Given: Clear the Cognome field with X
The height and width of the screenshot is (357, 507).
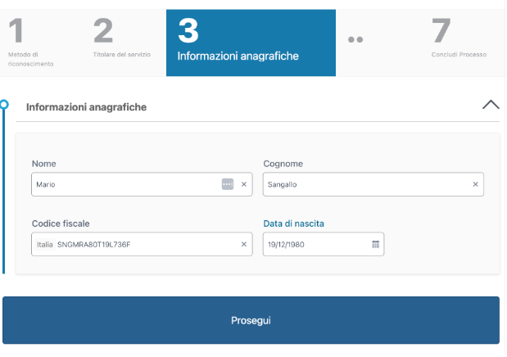Looking at the screenshot, I should pos(475,184).
